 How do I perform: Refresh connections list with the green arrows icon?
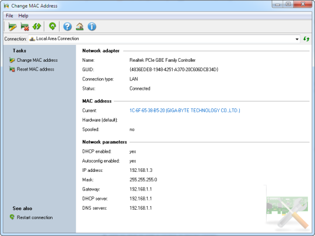click(306, 39)
